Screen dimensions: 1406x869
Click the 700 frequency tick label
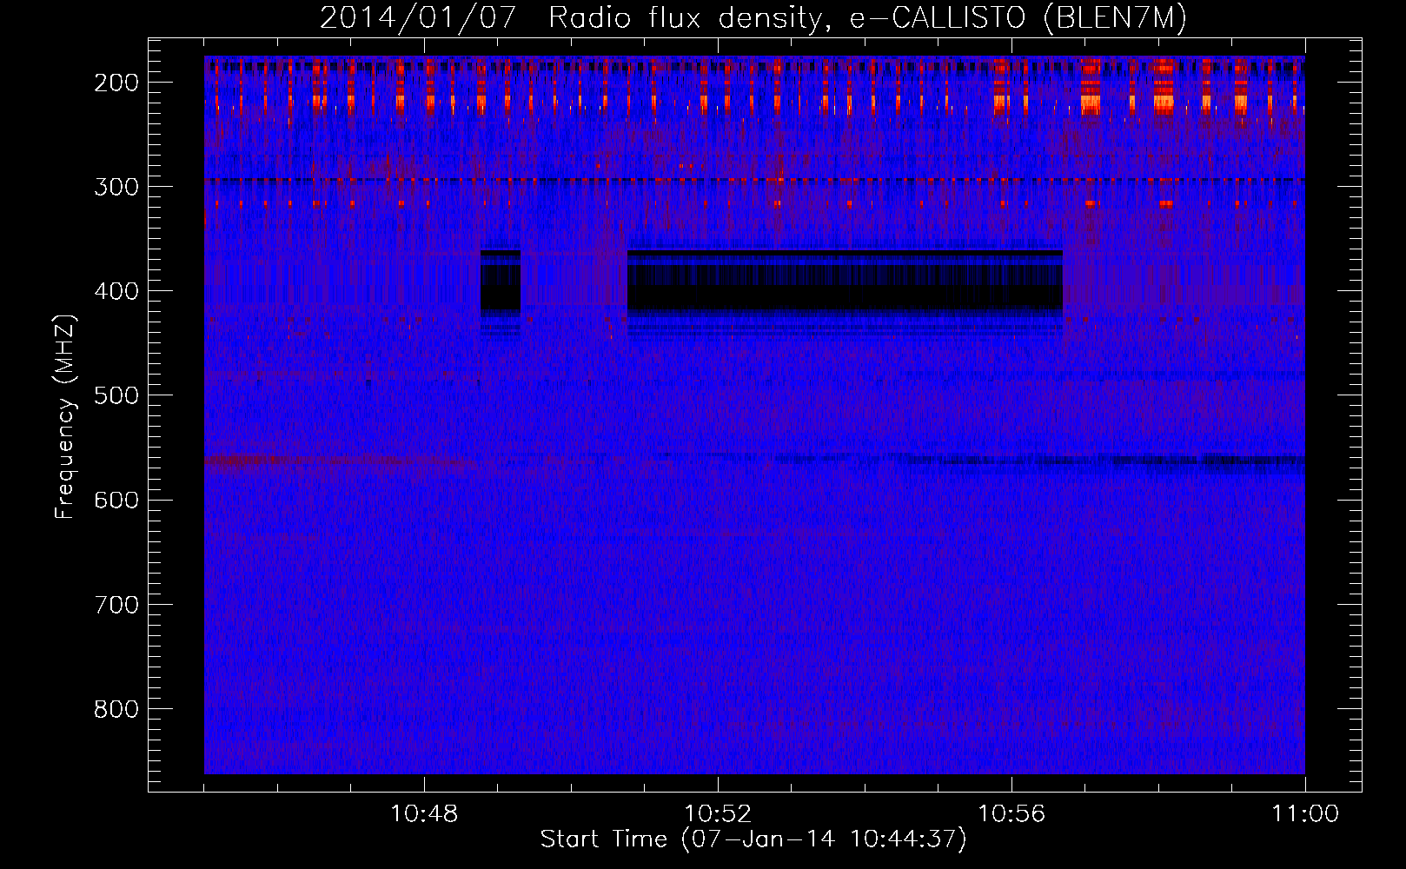point(116,604)
